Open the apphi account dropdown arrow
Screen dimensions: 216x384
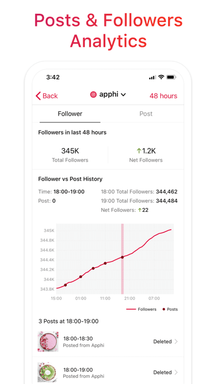coord(123,94)
